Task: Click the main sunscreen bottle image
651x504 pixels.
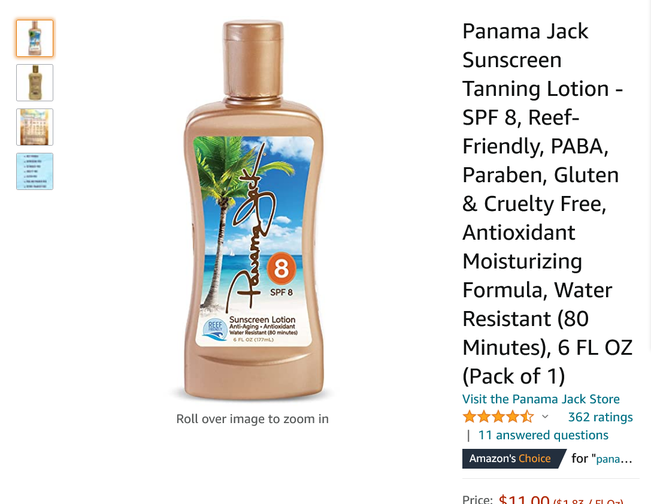Action: (x=253, y=210)
